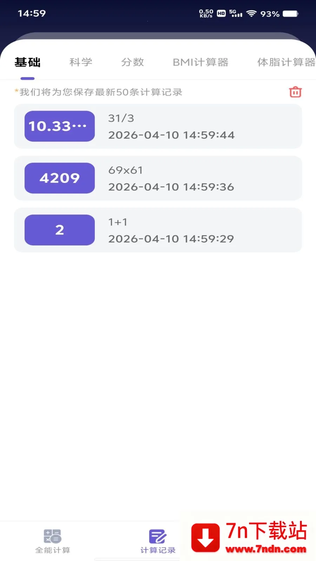This screenshot has width=316, height=561.
Task: Tap the red download arrow icon
Action: [x=205, y=538]
